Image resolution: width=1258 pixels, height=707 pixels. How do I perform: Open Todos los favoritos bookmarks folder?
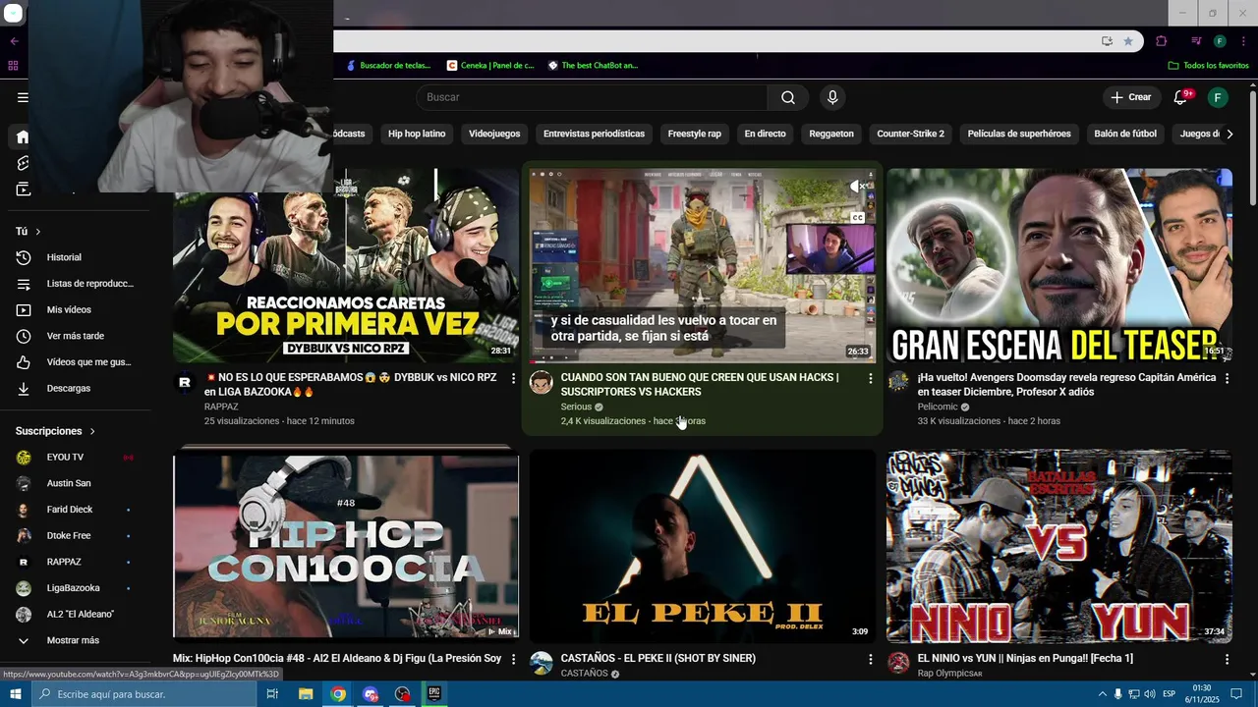(x=1208, y=66)
